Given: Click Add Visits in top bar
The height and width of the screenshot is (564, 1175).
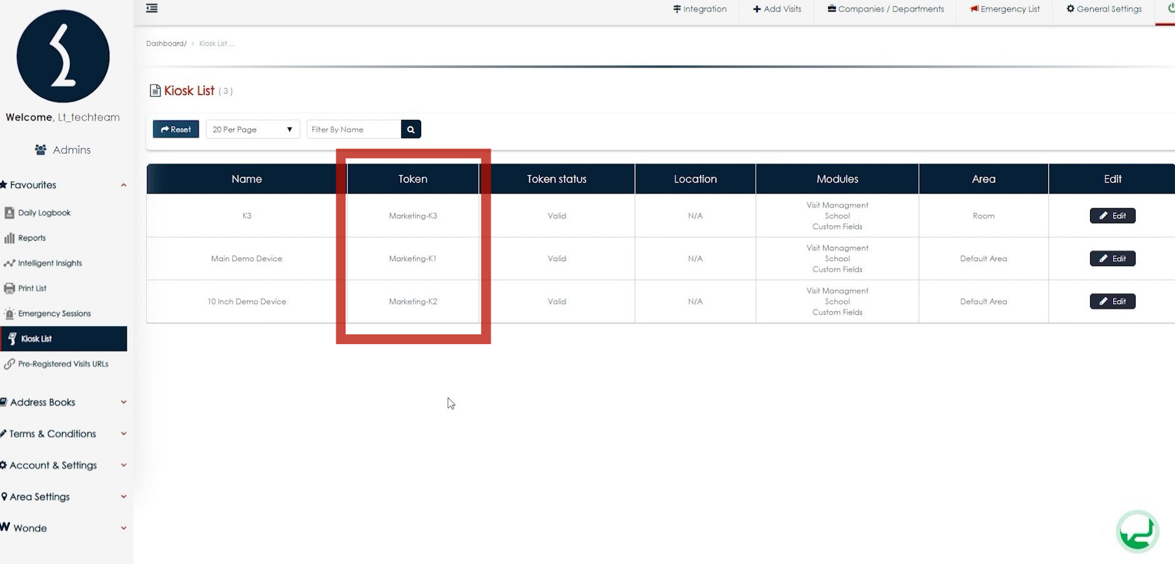Looking at the screenshot, I should pos(777,9).
